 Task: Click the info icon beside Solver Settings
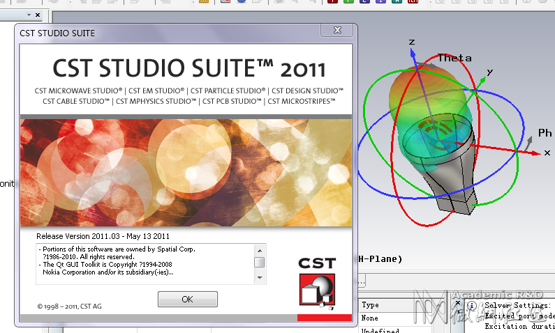tap(471, 305)
